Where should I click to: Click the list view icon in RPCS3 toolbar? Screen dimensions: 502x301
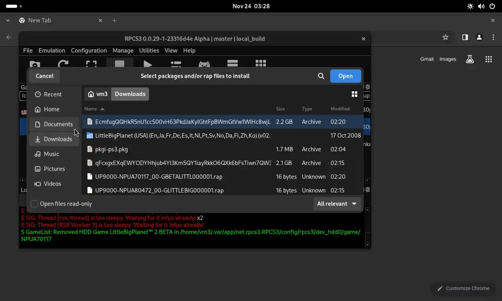pyautogui.click(x=233, y=64)
